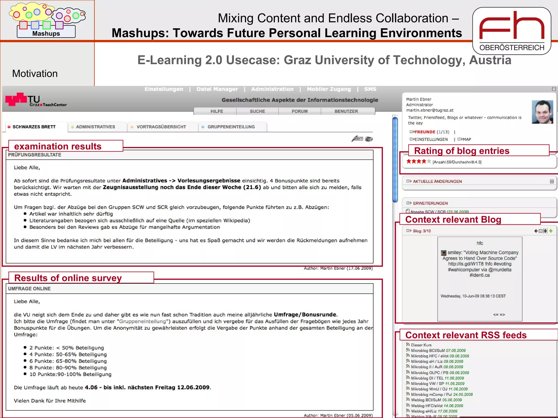
Task: Click RSS icon beside Mikroblog HFC / eVot
Action: (408, 356)
